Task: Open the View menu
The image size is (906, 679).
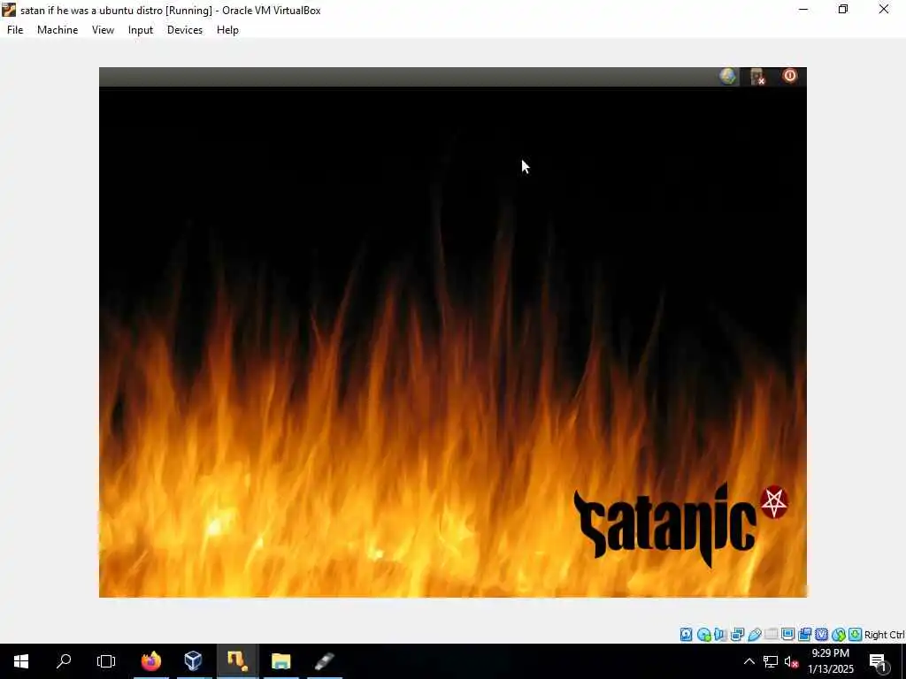Action: coord(103,30)
